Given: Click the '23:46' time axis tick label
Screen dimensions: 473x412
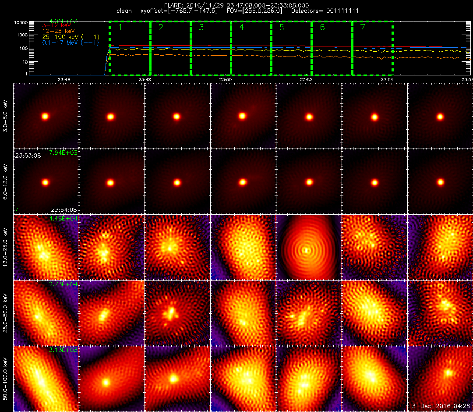Looking at the screenshot, I should 64,80.
